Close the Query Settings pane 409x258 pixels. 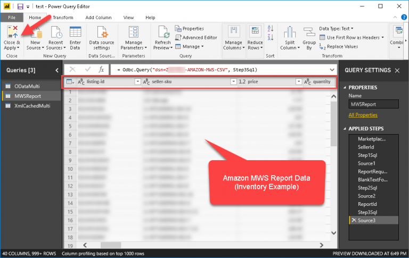point(397,70)
